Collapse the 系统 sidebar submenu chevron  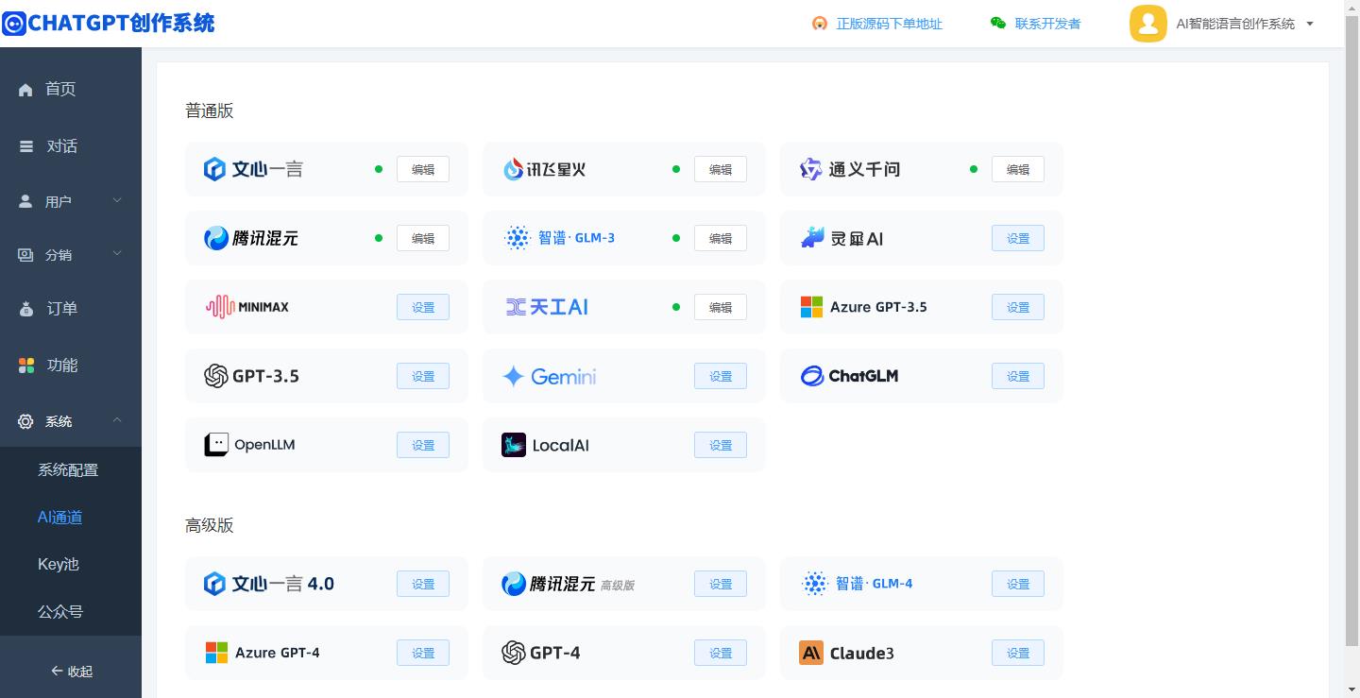117,420
